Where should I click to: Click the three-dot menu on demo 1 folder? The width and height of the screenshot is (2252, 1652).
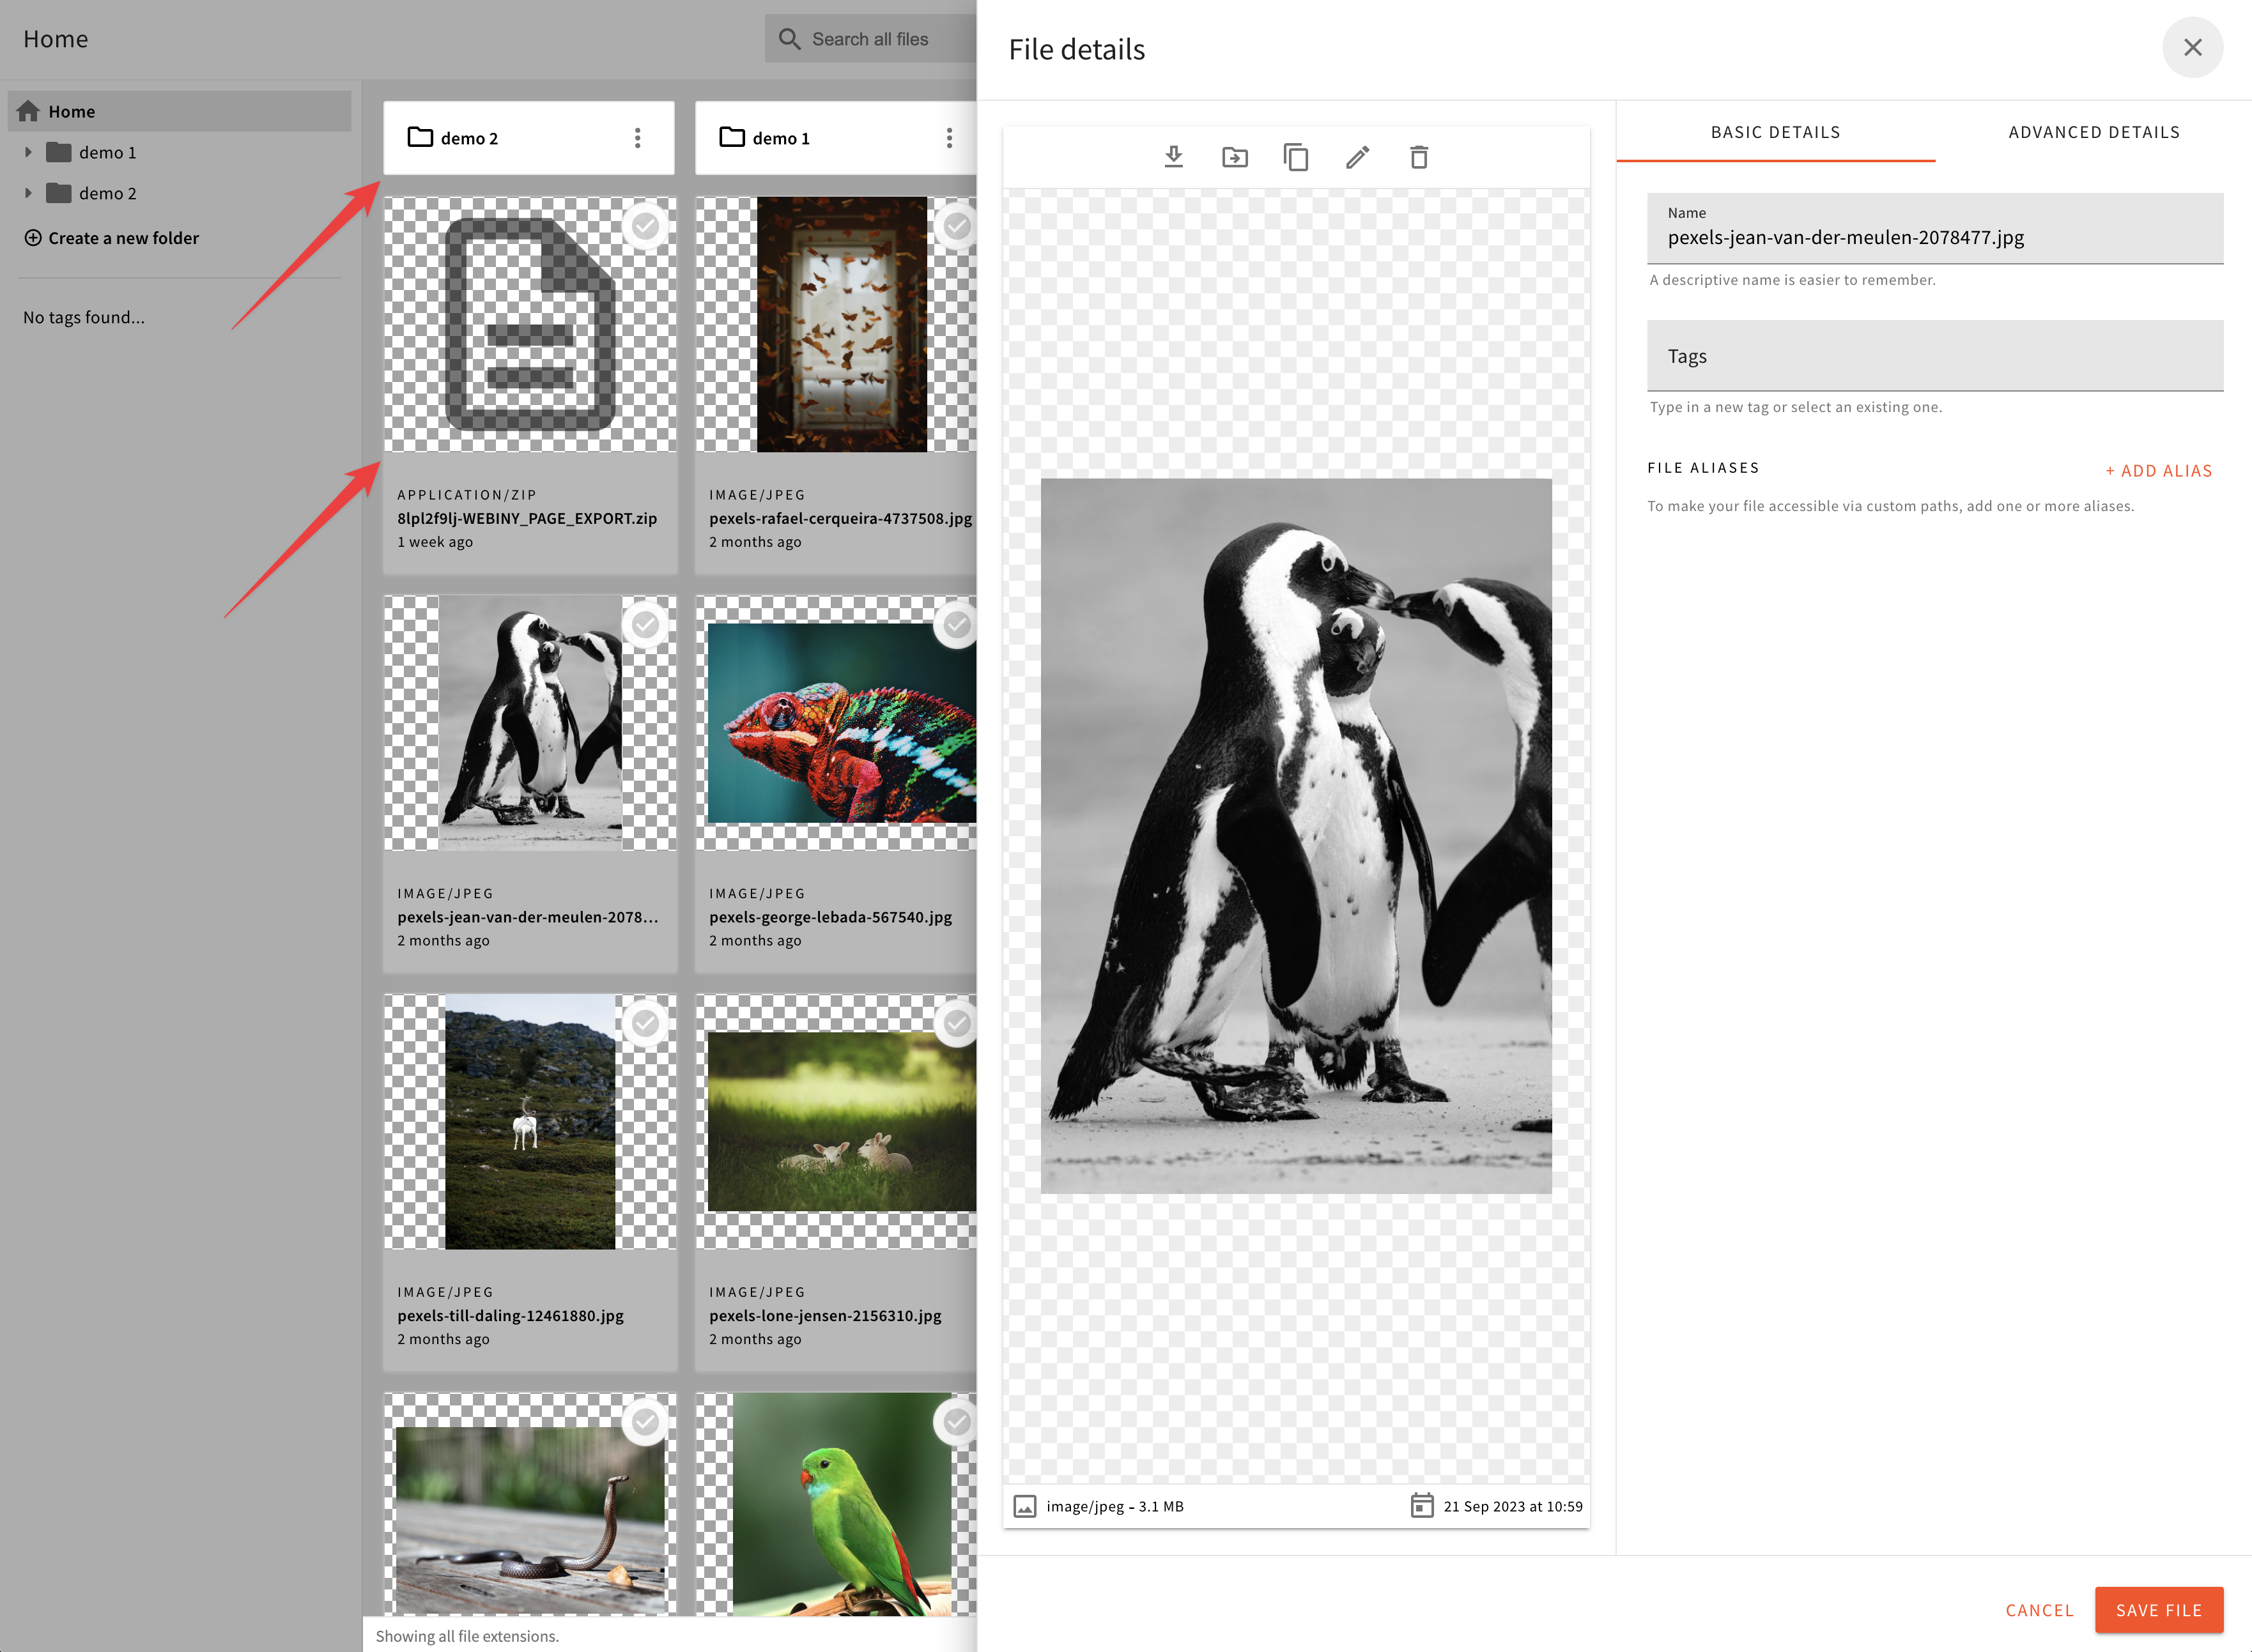(951, 136)
